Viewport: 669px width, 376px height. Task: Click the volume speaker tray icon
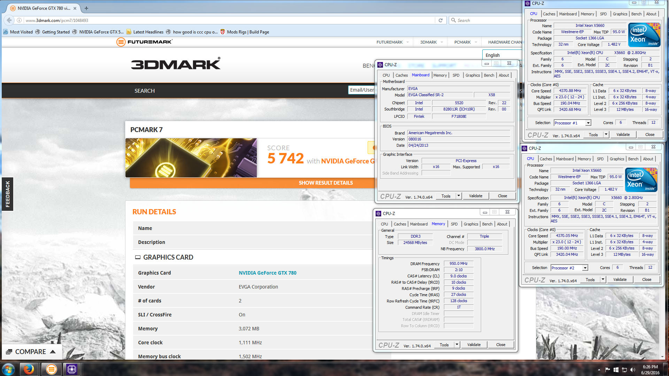point(632,369)
